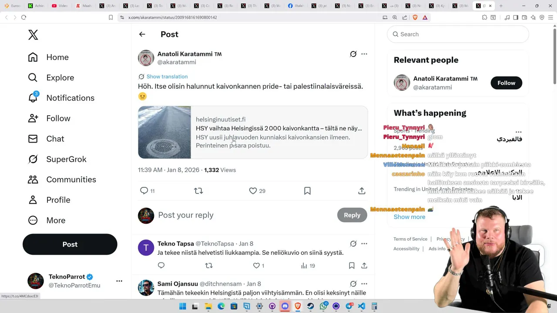The height and width of the screenshot is (313, 557).
Task: Click the X logo in the sidebar
Action: pyautogui.click(x=33, y=34)
